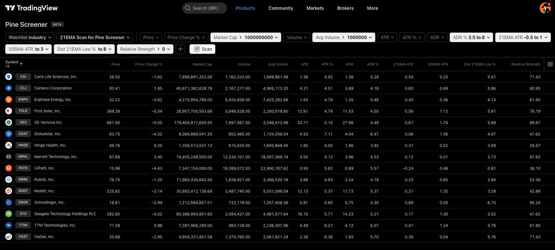
Task: Click the TTM Technologies logo icon
Action: 8,225
